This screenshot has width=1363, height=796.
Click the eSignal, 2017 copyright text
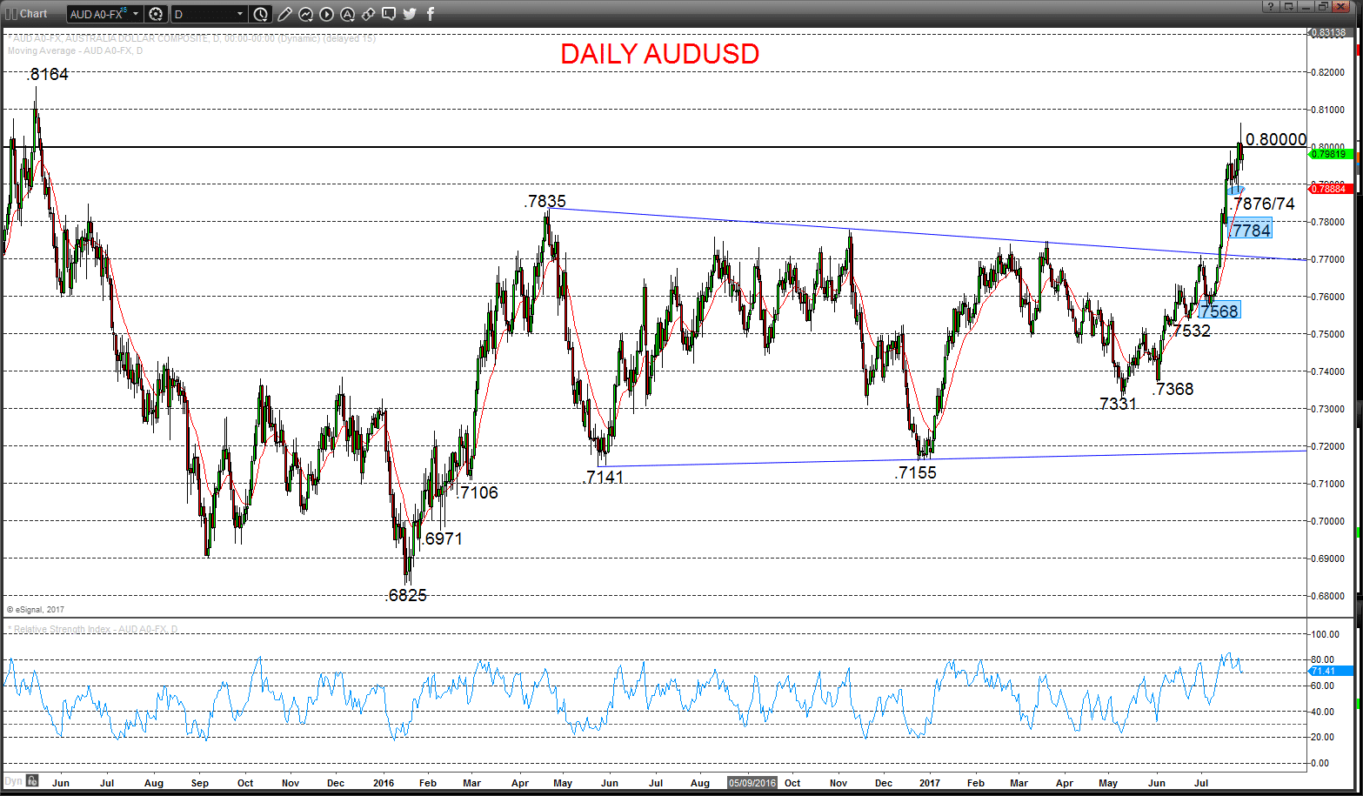point(37,610)
